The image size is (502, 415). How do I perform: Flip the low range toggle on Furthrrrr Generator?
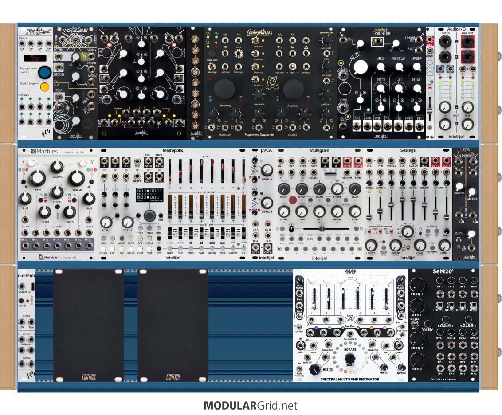coord(211,66)
